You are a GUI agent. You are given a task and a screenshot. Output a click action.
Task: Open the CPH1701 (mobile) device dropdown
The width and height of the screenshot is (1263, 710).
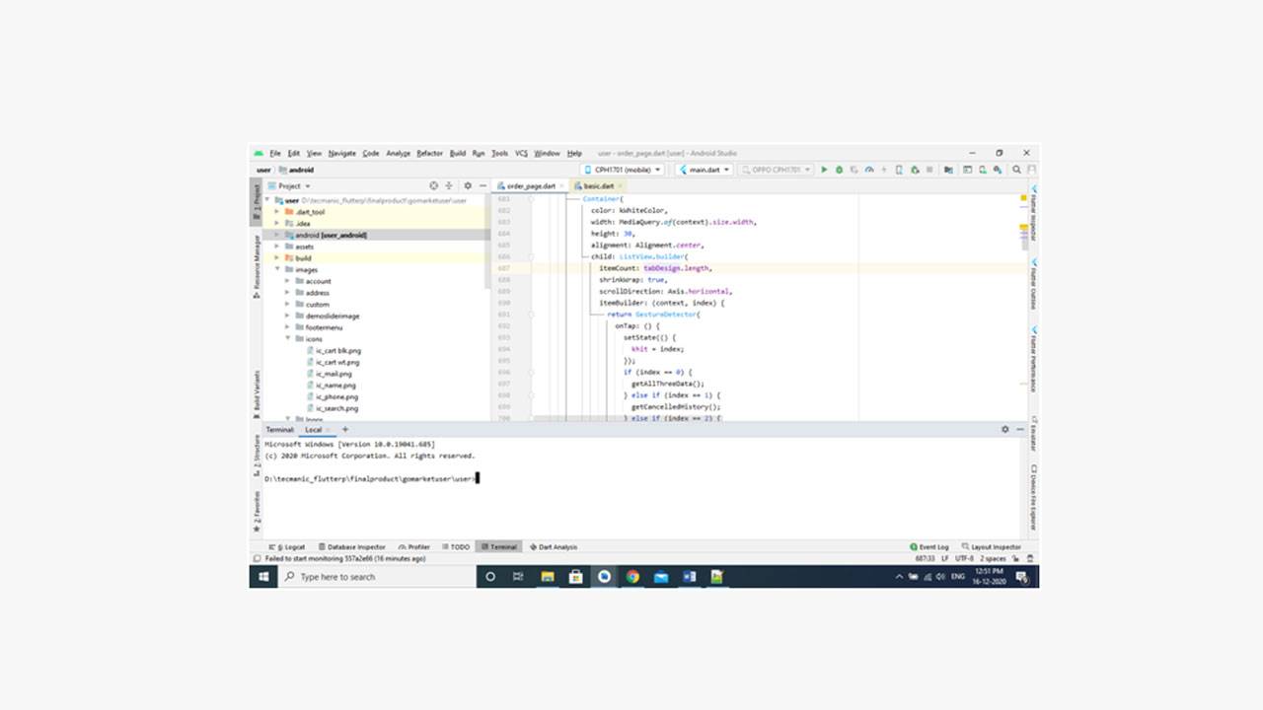[622, 170]
